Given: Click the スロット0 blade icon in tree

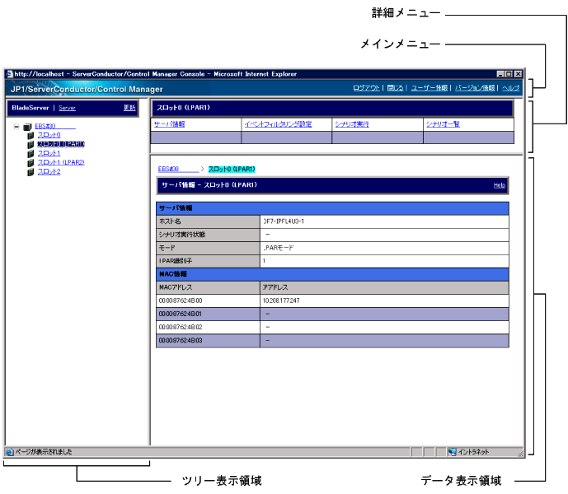Looking at the screenshot, I should tap(31, 135).
